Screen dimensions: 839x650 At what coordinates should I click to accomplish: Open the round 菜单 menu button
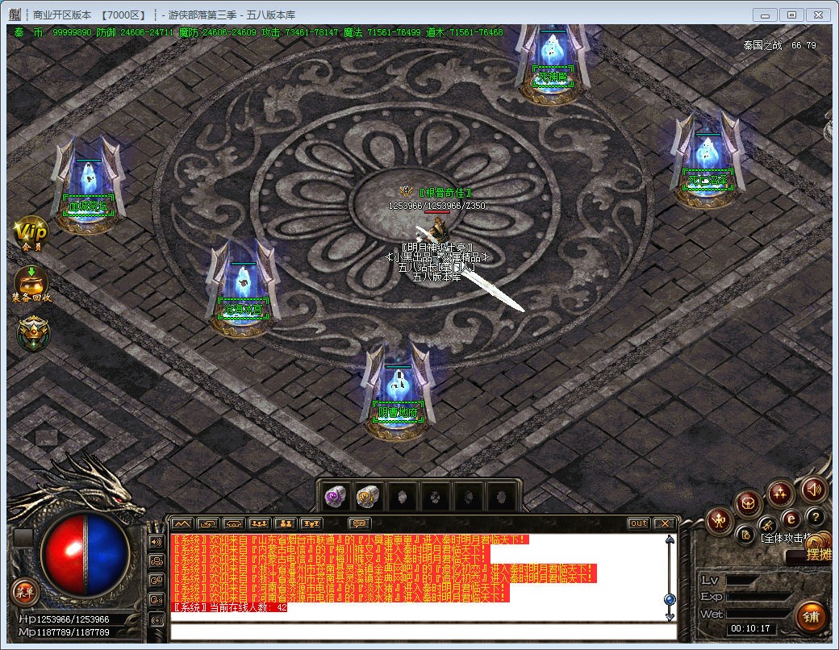pos(25,592)
